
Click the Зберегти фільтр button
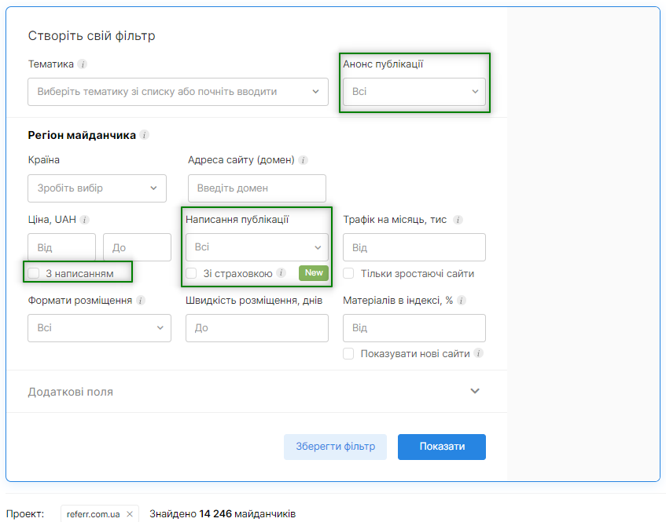tap(335, 447)
